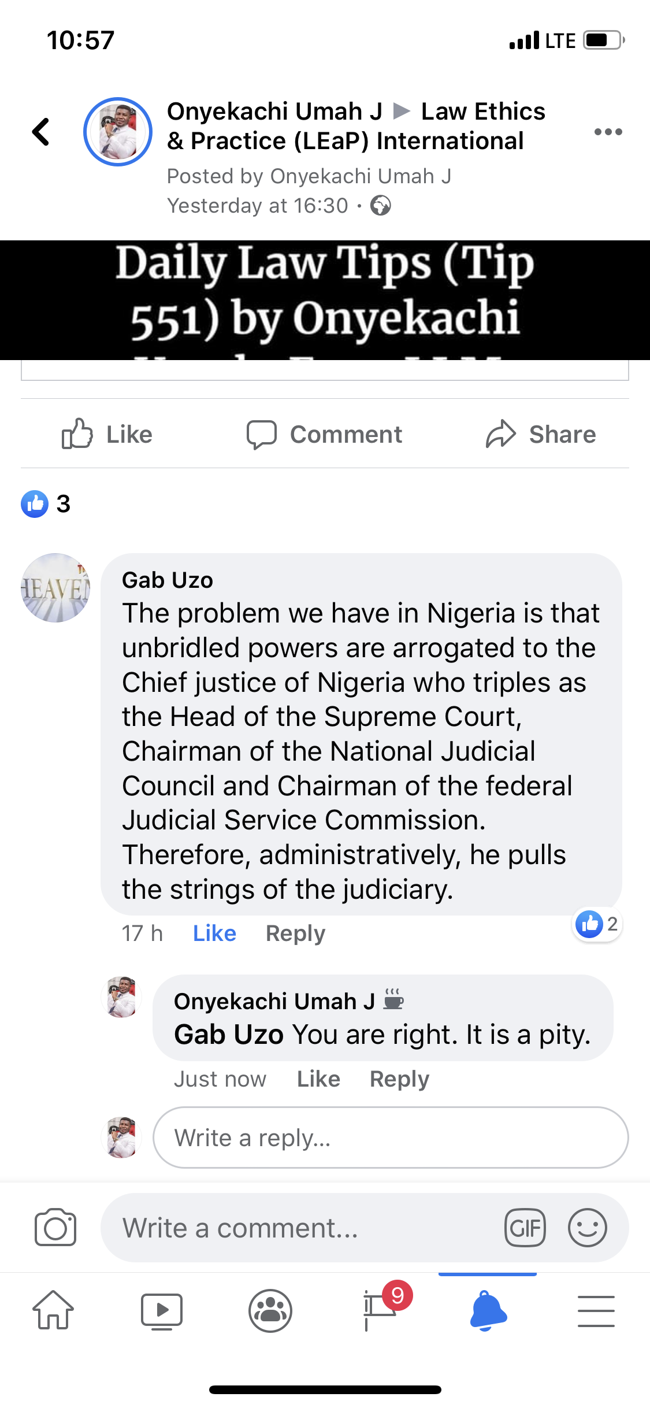Unlike Gab Uzo's comment
The width and height of the screenshot is (650, 1408).
pyautogui.click(x=214, y=933)
